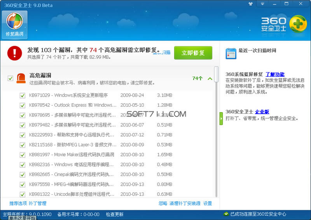Click the red exclamation warning icon
311x220 pixels.
pos(14,53)
